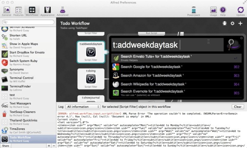
Task: Open the Features preferences tab
Action: tap(19, 11)
